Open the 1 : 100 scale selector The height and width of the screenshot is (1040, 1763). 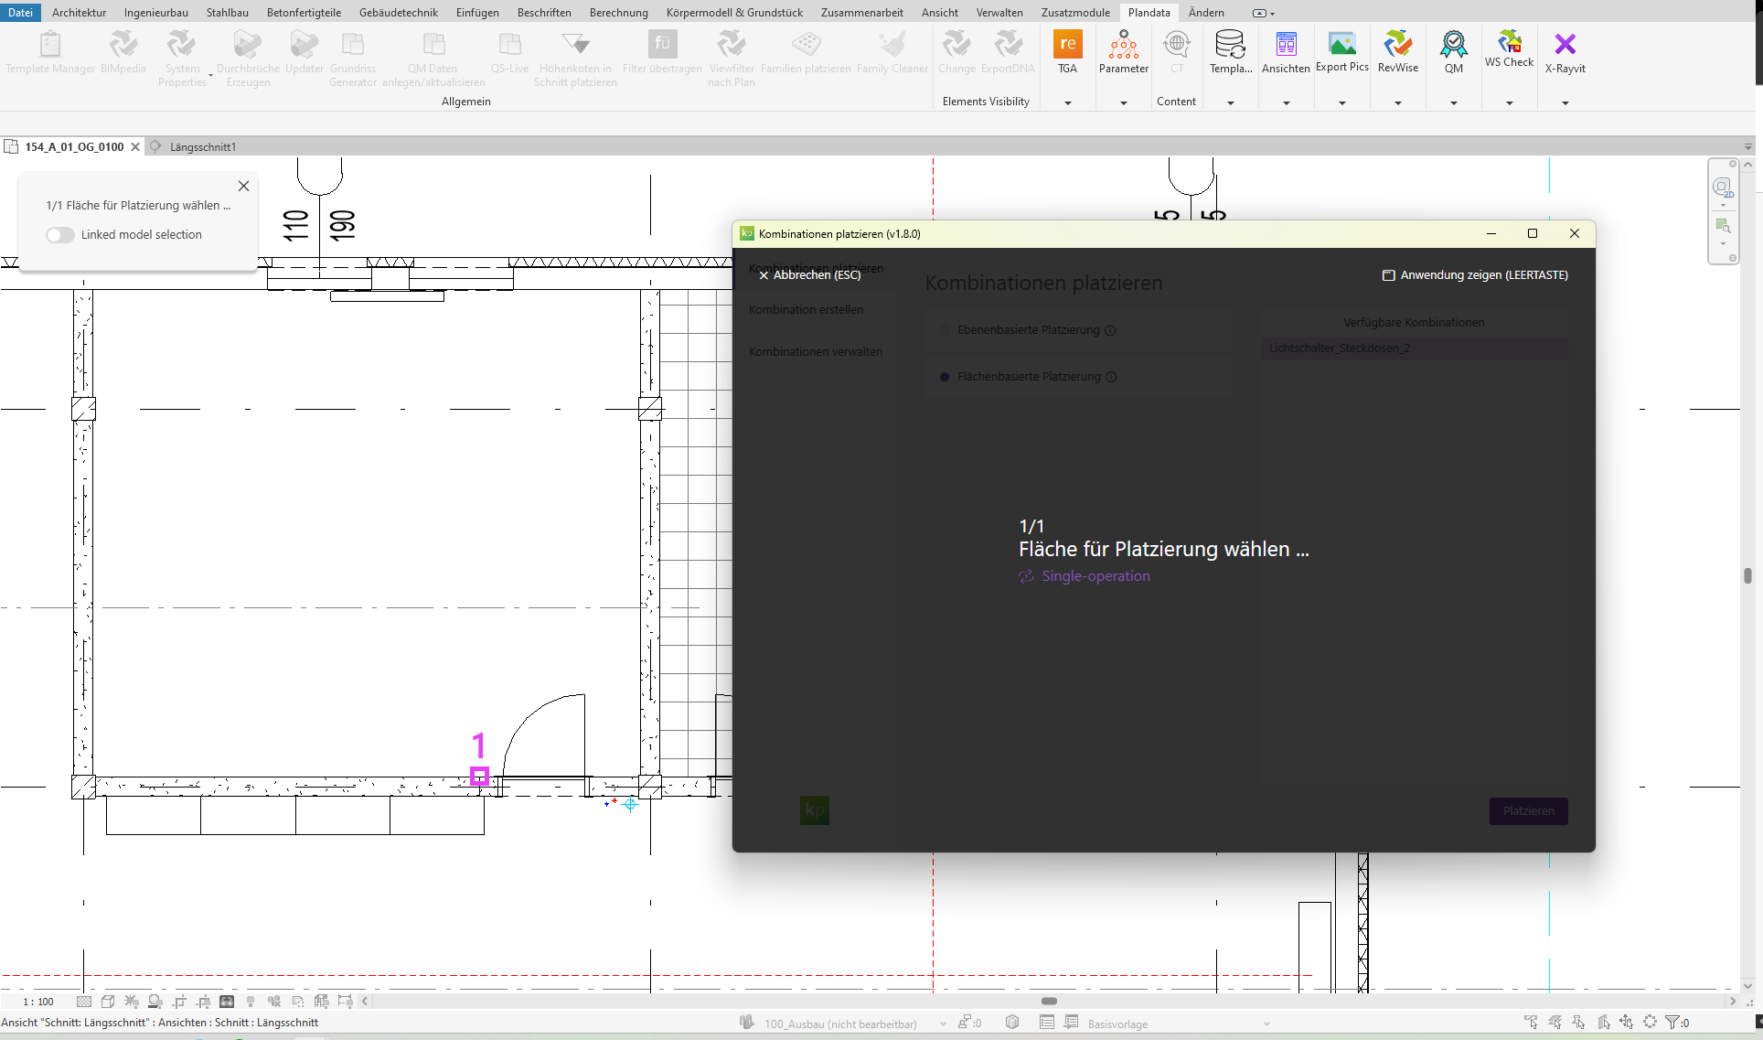(38, 1002)
